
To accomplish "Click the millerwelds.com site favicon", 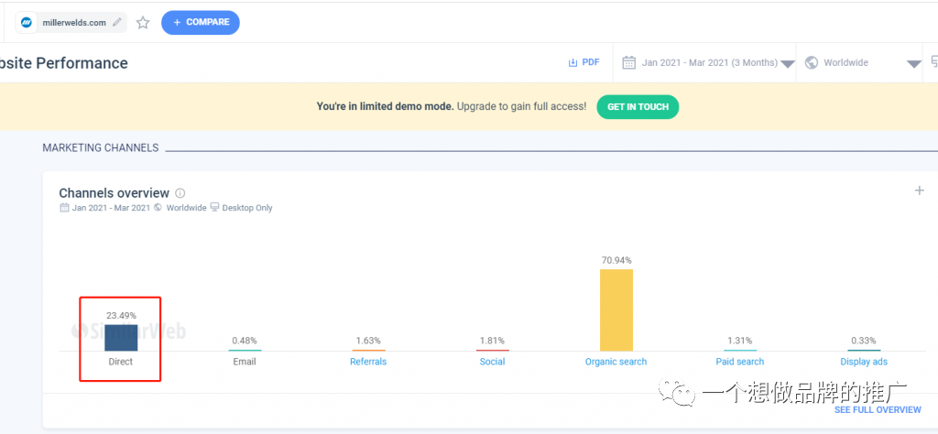I will point(27,23).
